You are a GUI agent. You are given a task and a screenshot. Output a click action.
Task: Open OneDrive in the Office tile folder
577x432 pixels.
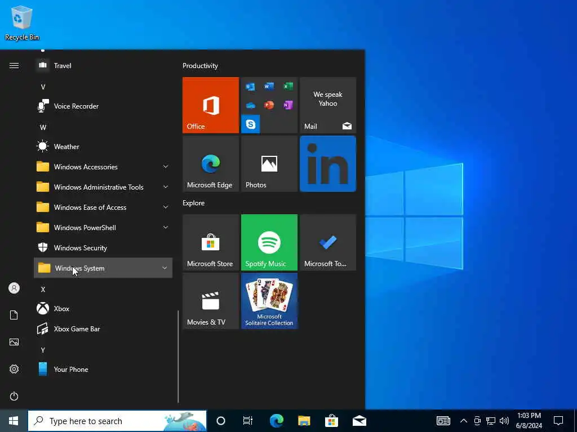[x=250, y=105]
